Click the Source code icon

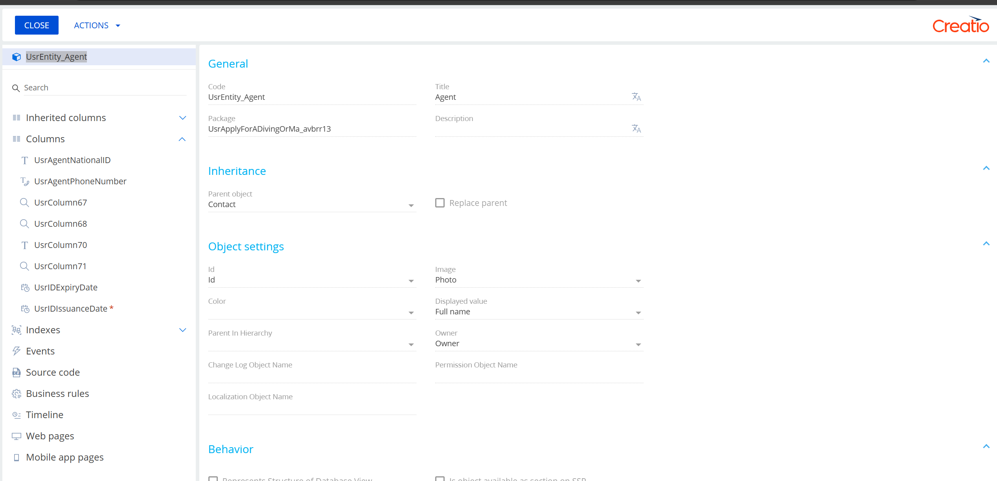pyautogui.click(x=17, y=373)
